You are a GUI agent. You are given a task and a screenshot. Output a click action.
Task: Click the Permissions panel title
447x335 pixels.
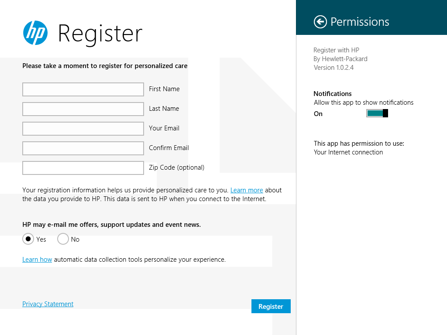pos(360,22)
